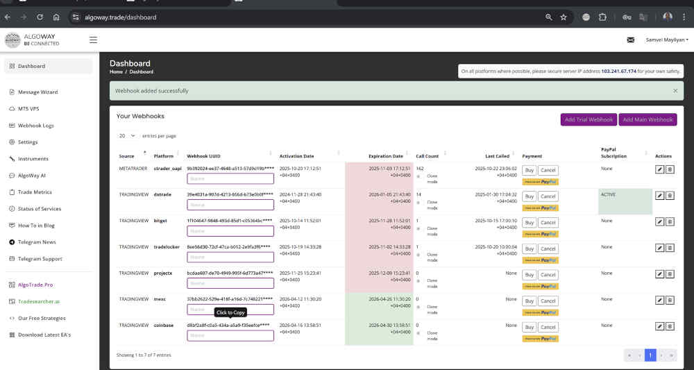Toggle Clone mode for coinbase webhook
Screen dimensions: 694x370
[x=418, y=333]
